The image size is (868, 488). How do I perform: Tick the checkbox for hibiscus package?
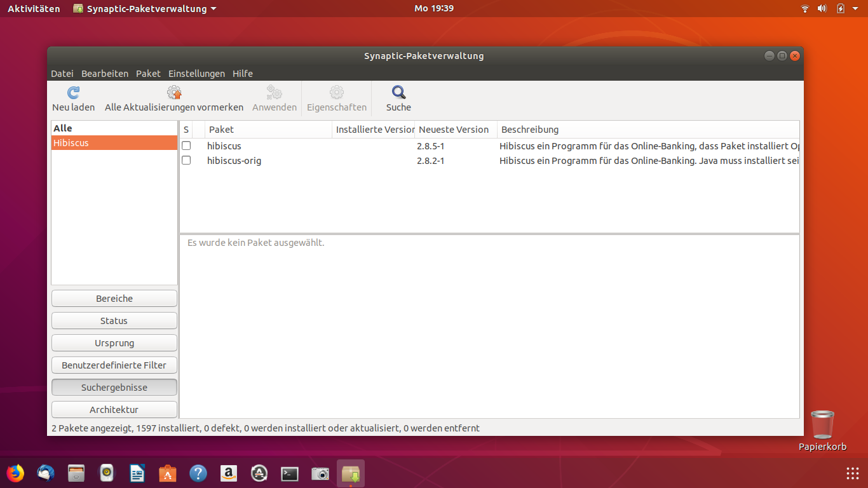[186, 146]
